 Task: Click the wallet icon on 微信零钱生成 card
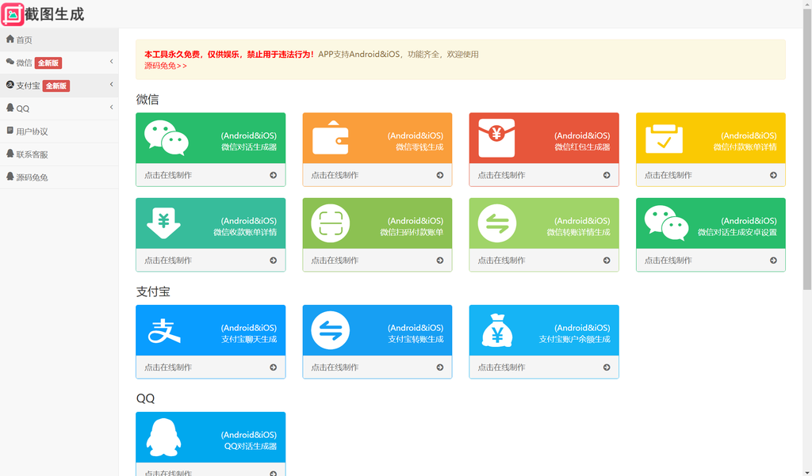[x=331, y=138]
